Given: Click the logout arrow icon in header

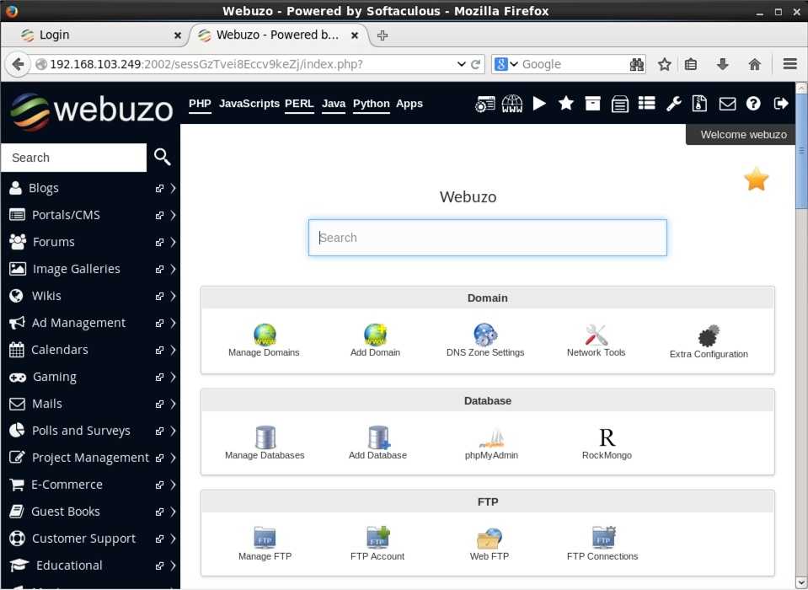Looking at the screenshot, I should 781,103.
